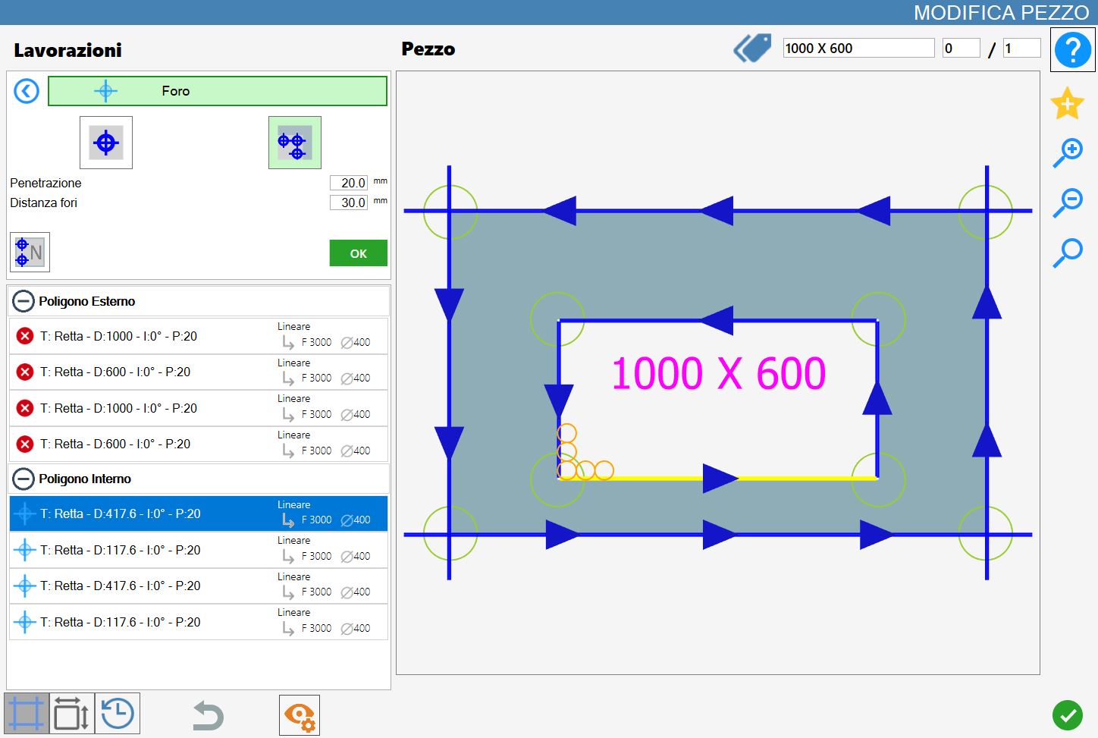
Task: Click the Foro header button
Action: point(218,91)
